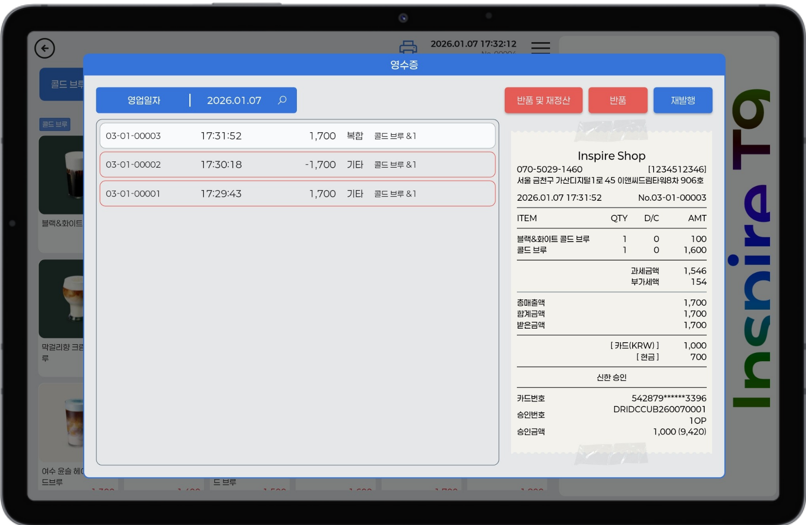Viewport: 806px width, 525px height.
Task: Select the refunded receipt 03-01-00002
Action: 297,165
